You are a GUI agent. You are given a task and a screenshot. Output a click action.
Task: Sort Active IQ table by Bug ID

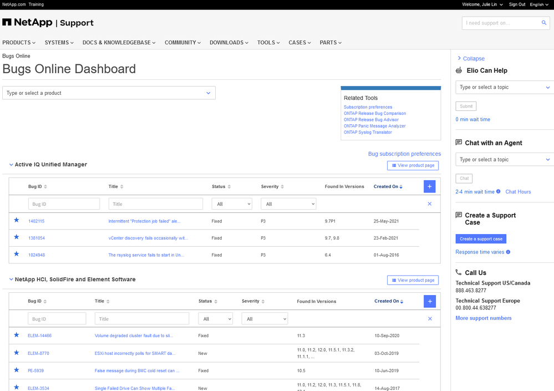[x=37, y=186]
